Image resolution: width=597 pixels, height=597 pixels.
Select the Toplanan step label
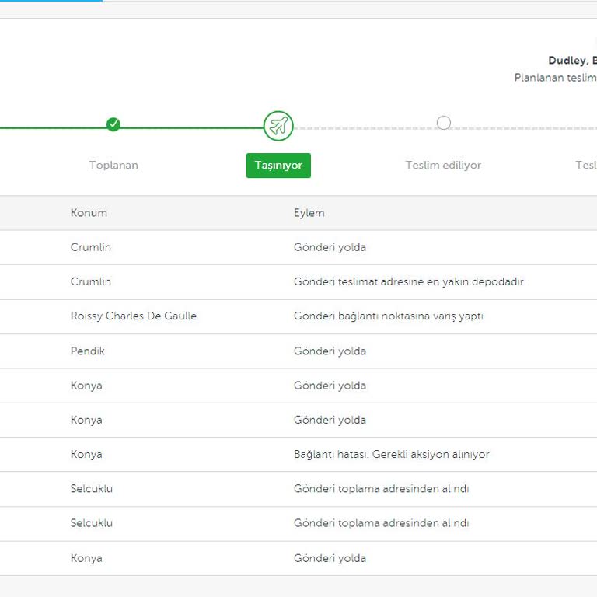pyautogui.click(x=113, y=165)
